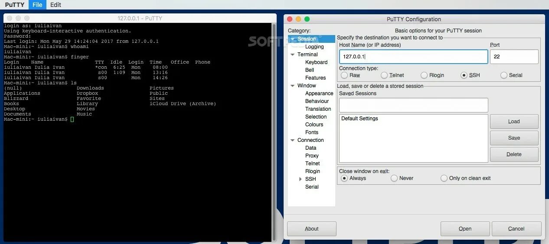549x244 pixels.
Task: Open Selection settings category
Action: tap(316, 117)
